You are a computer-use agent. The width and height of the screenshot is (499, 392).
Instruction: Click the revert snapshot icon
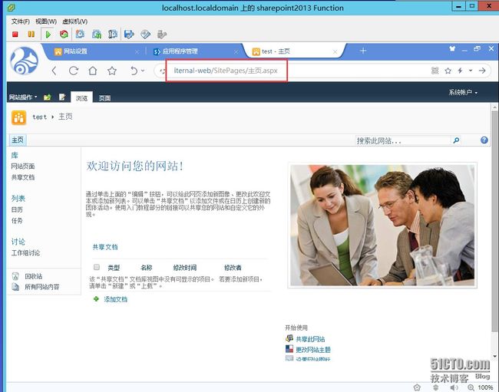97,34
